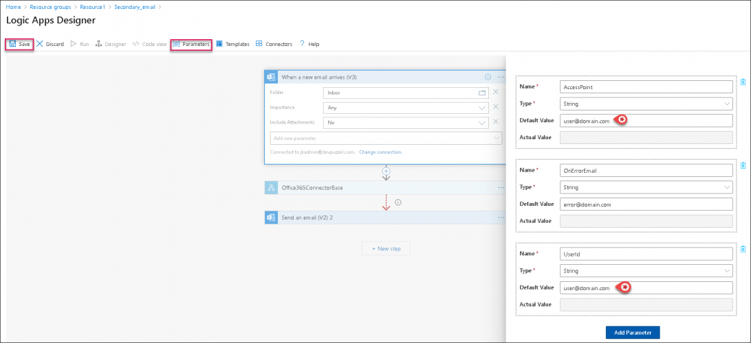Image resolution: width=751 pixels, height=343 pixels.
Task: Click the folder picker icon in Folder field
Action: coord(482,93)
